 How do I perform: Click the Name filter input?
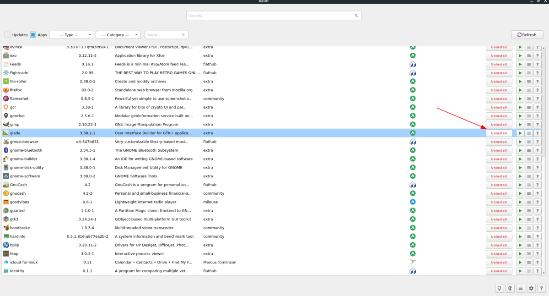(x=167, y=35)
